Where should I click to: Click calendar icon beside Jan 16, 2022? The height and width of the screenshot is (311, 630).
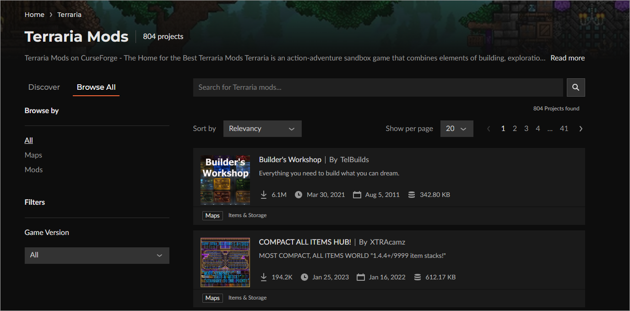[361, 277]
